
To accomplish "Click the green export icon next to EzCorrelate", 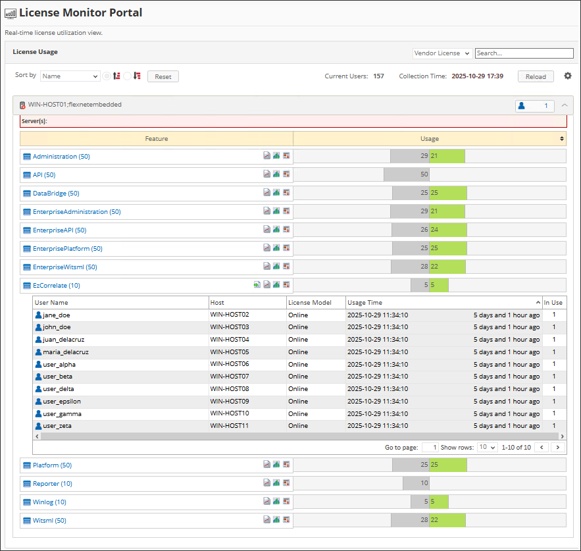I will pyautogui.click(x=259, y=284).
